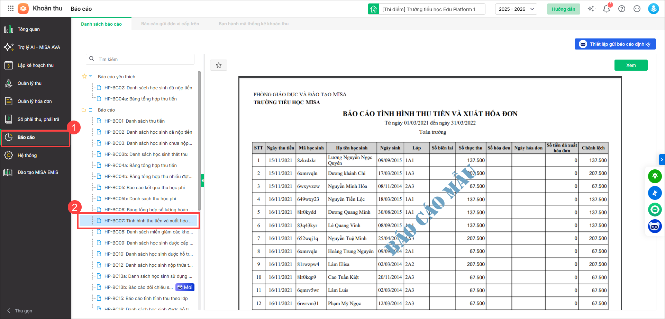Open the 2025 - 2026 school year dropdown
The height and width of the screenshot is (319, 665).
[x=516, y=9]
